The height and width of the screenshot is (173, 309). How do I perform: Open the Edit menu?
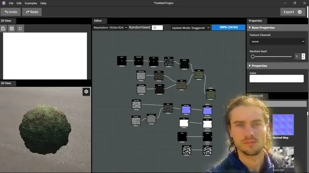coord(19,3)
